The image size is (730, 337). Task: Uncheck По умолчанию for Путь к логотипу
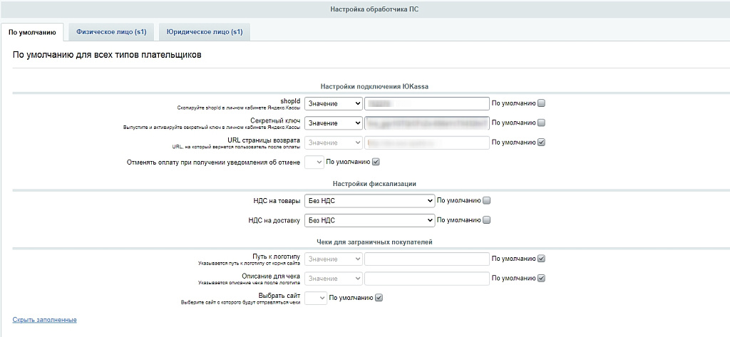(x=541, y=259)
